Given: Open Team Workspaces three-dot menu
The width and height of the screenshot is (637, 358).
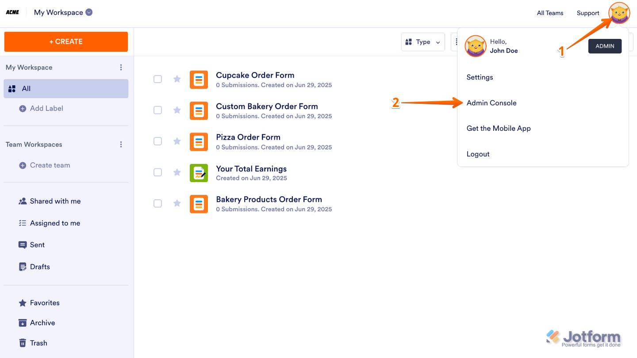Looking at the screenshot, I should click(121, 145).
